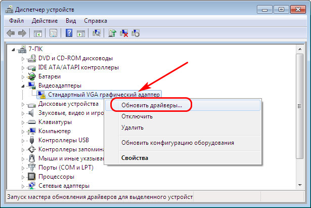This screenshot has width=311, height=208.
Task: Click the Контроллеры USB plug icon
Action: [x=32, y=140]
